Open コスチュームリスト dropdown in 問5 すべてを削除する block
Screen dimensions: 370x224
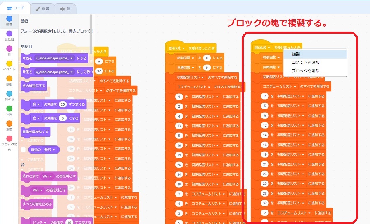coord(280,86)
